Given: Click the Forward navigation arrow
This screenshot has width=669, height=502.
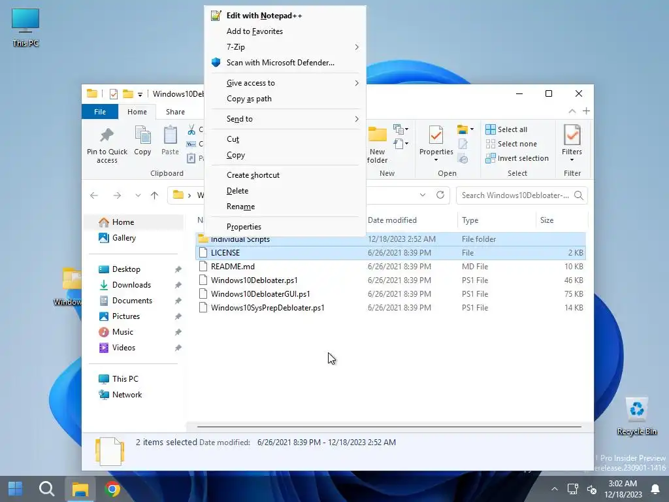Looking at the screenshot, I should pyautogui.click(x=117, y=195).
